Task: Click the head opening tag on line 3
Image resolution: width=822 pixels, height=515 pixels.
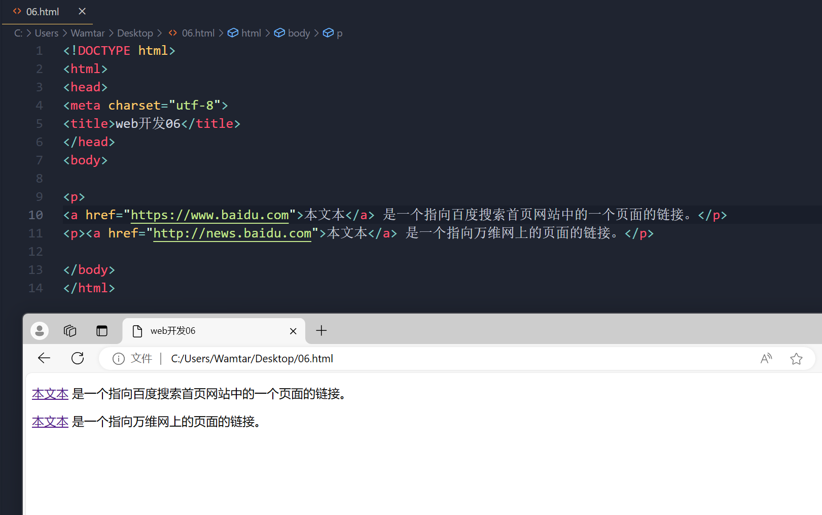Action: pyautogui.click(x=86, y=87)
